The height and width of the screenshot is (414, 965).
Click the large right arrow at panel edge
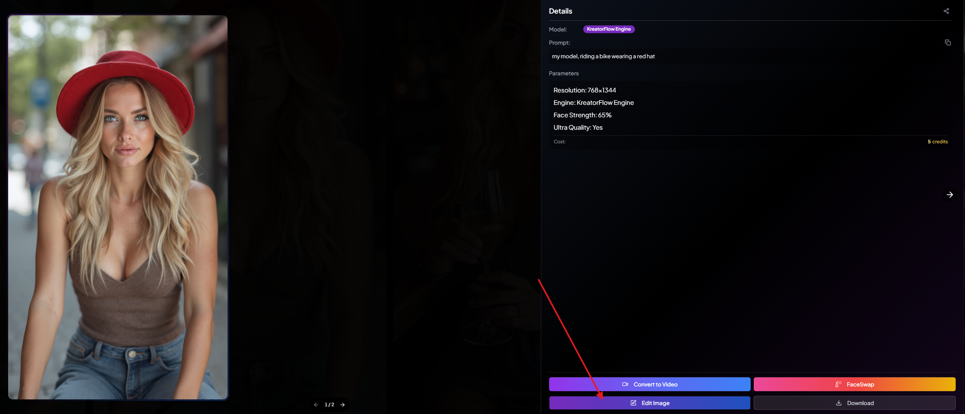[949, 195]
